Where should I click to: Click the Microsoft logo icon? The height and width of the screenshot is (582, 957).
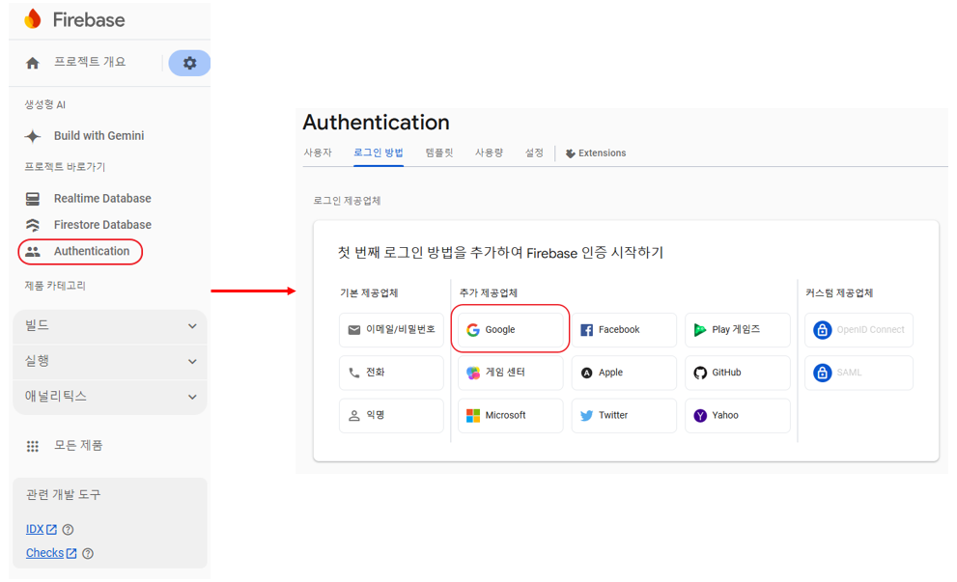pos(473,415)
